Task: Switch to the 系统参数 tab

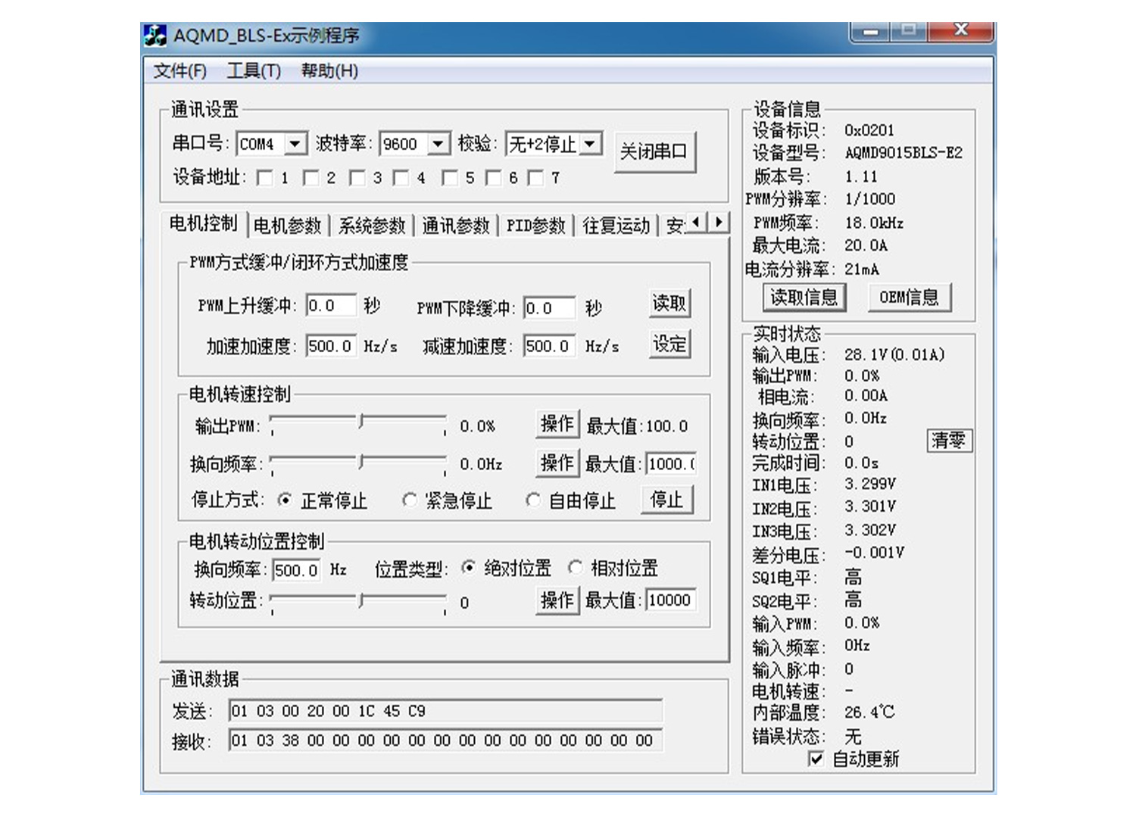Action: coord(372,226)
